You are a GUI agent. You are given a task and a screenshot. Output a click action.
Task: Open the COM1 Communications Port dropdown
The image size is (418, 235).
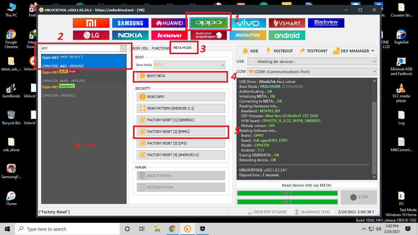click(312, 72)
